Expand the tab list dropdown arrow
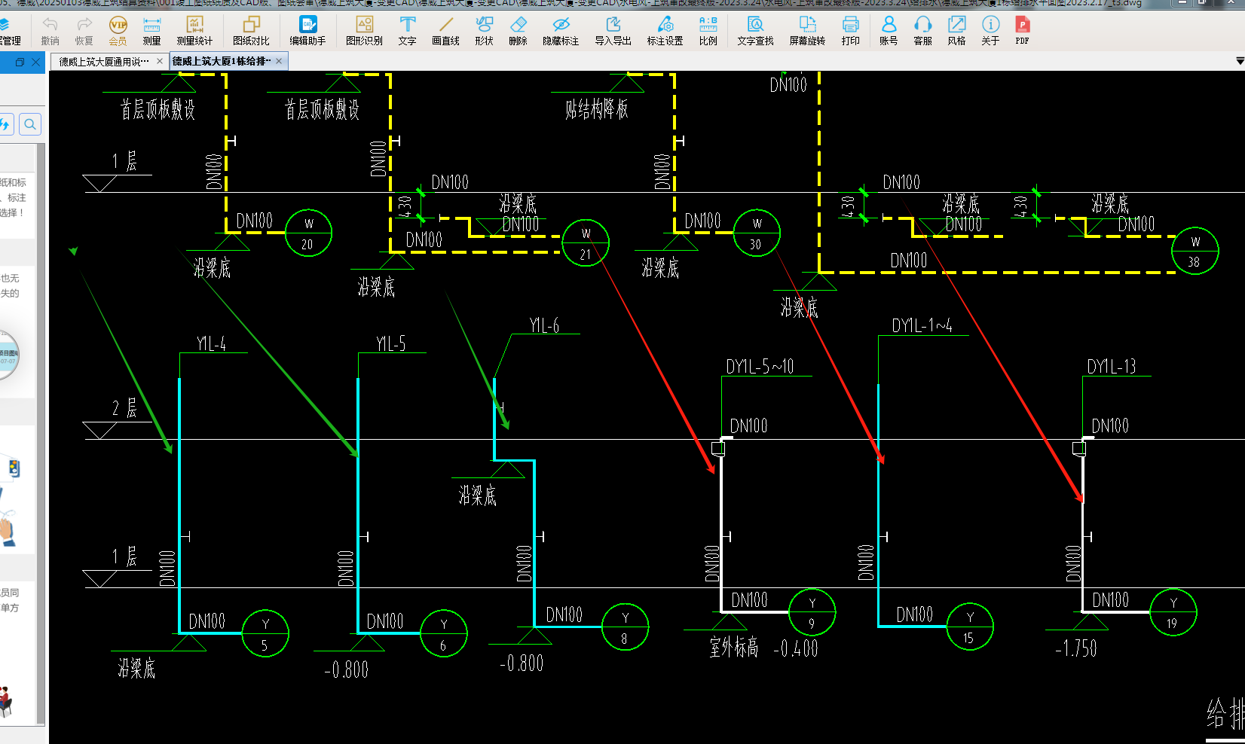 tap(1240, 61)
